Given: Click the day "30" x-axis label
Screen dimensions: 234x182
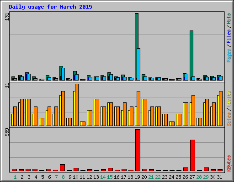Looking at the screenshot, I should [213, 177].
